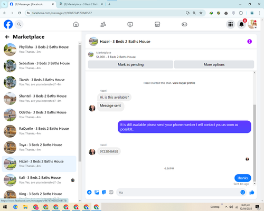Go to the Home feed icon

pyautogui.click(x=76, y=24)
